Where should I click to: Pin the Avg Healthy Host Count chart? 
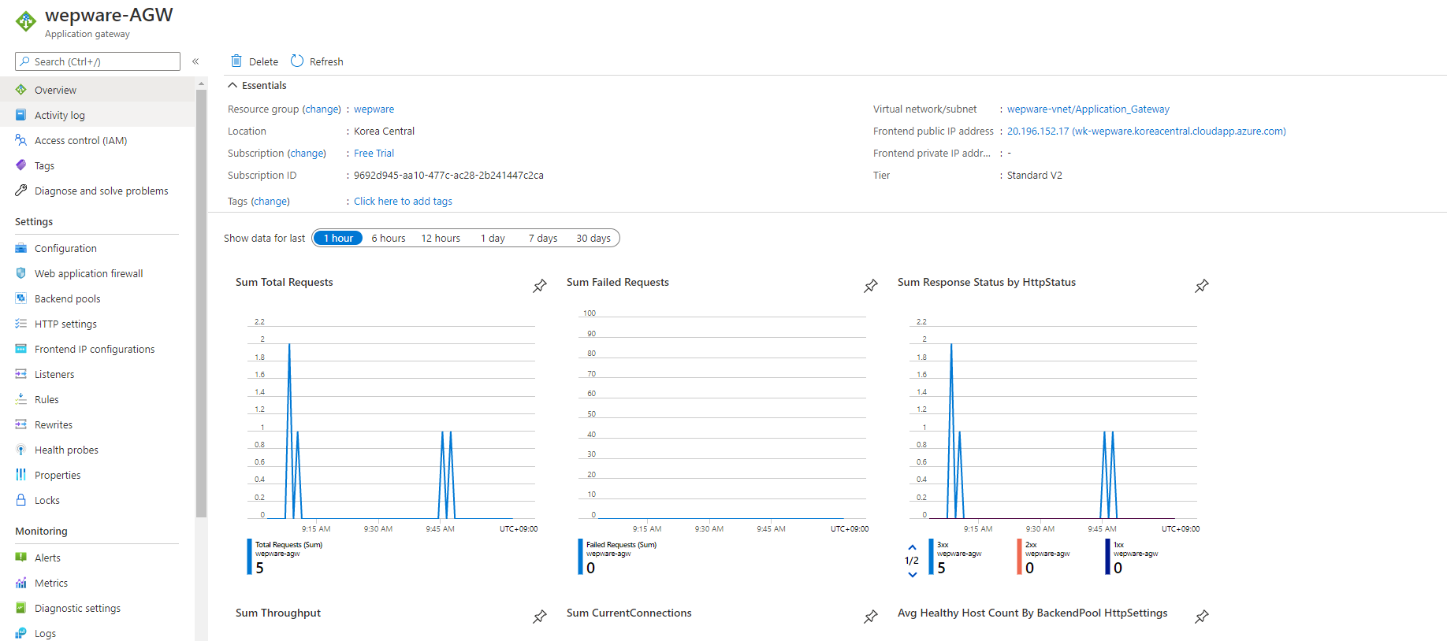pyautogui.click(x=1202, y=617)
